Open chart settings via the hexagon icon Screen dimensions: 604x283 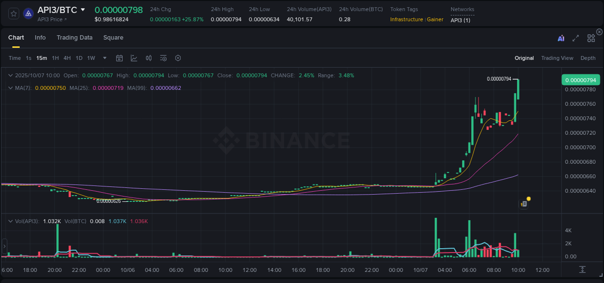[x=178, y=58]
